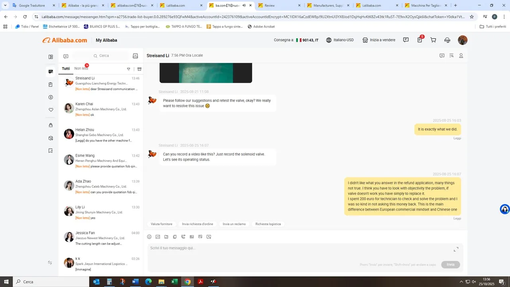Click the dollar payments icon in sidebar
510x287 pixels.
coord(51,97)
